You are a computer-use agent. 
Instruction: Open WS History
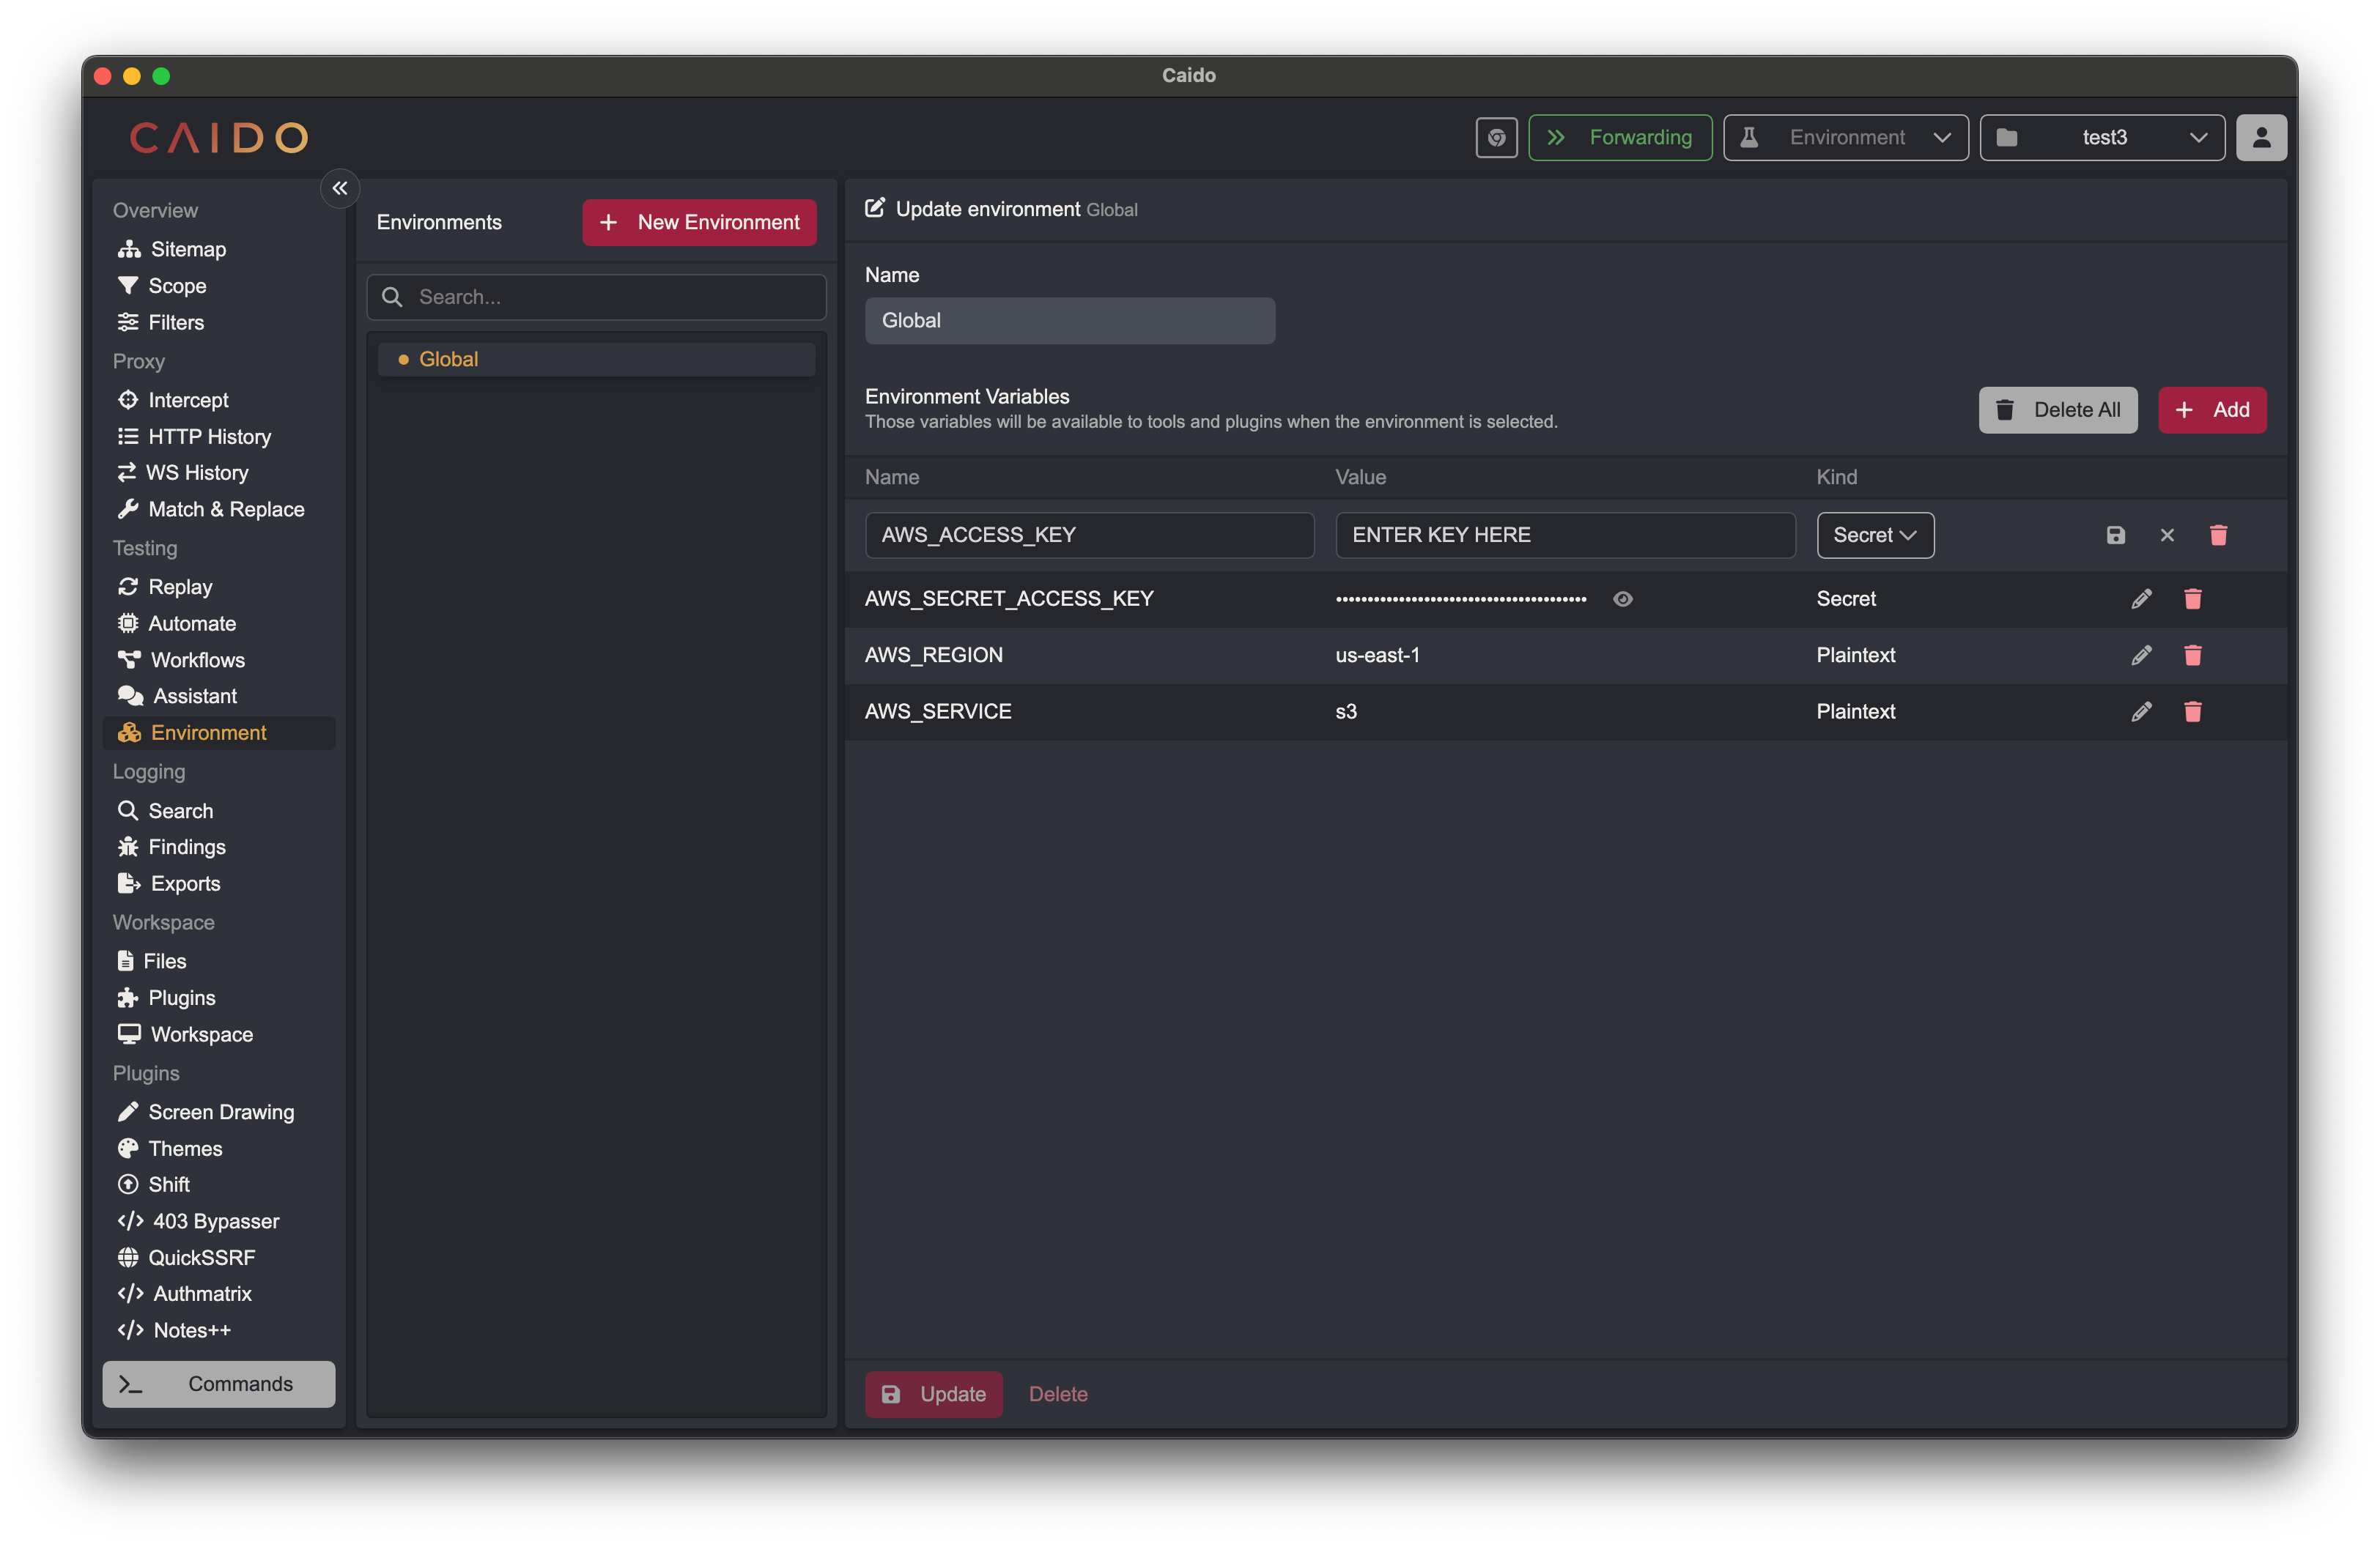219,472
